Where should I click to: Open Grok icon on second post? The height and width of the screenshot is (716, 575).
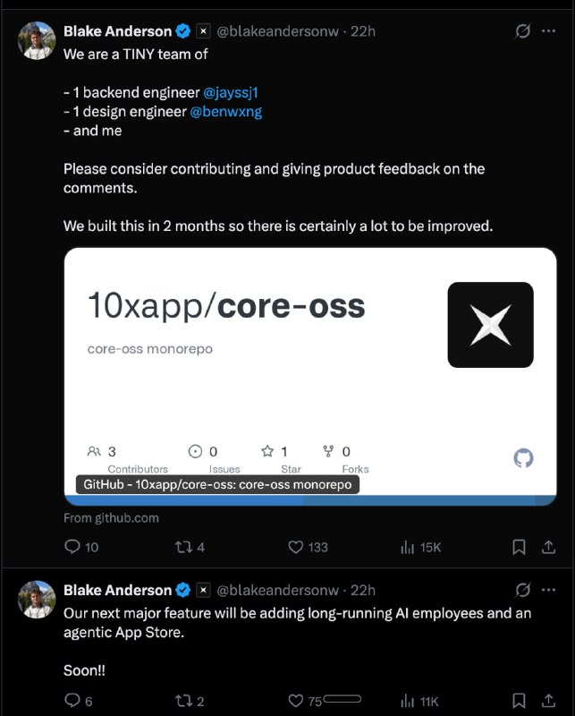tap(523, 591)
